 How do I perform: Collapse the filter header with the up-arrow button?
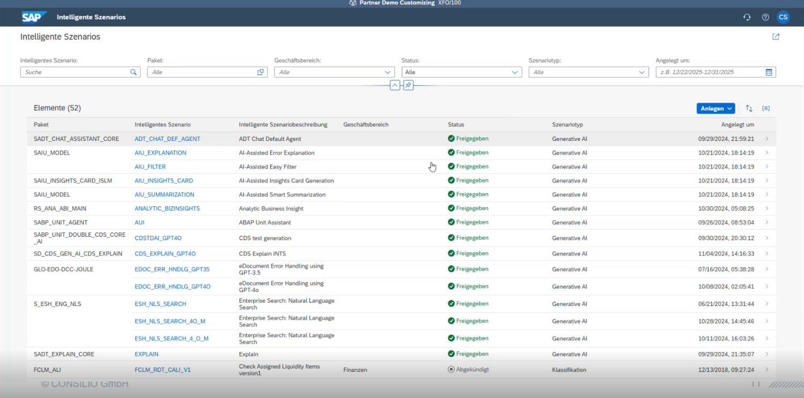coord(395,85)
